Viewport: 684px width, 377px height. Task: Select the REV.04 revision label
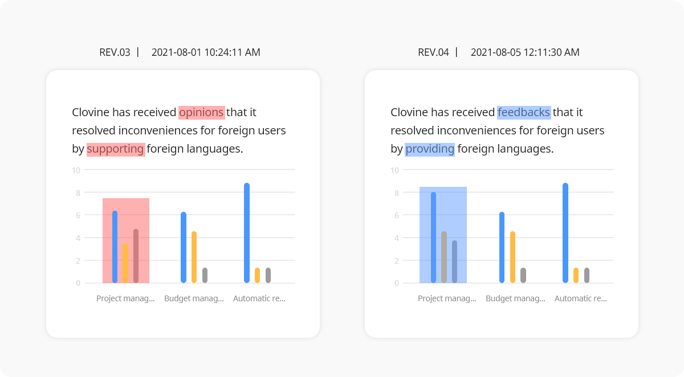click(x=433, y=52)
